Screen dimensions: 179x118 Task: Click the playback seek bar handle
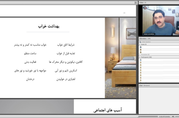click(138, 117)
